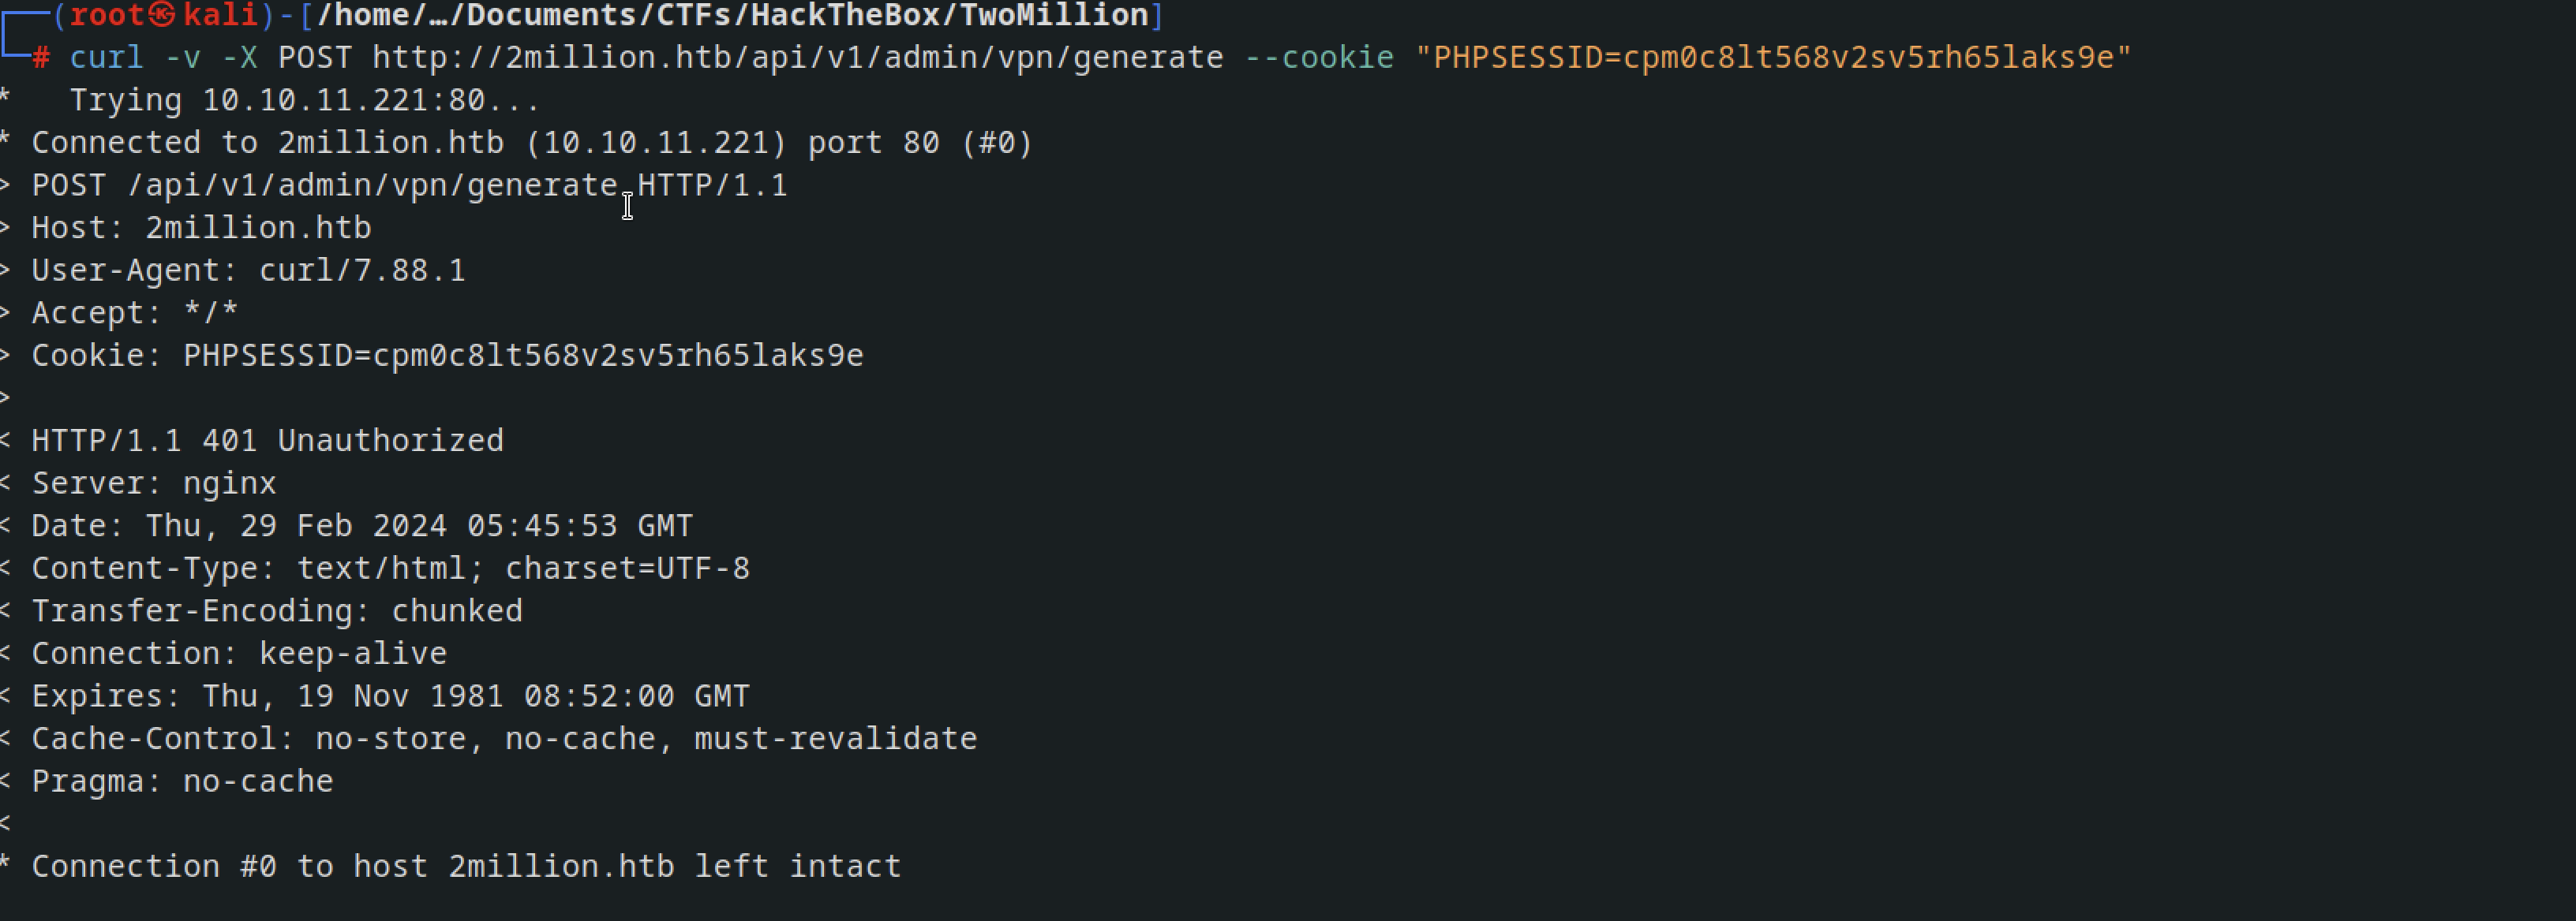Click the 401 Unauthorized status line
The height and width of the screenshot is (921, 2576).
pyautogui.click(x=267, y=441)
